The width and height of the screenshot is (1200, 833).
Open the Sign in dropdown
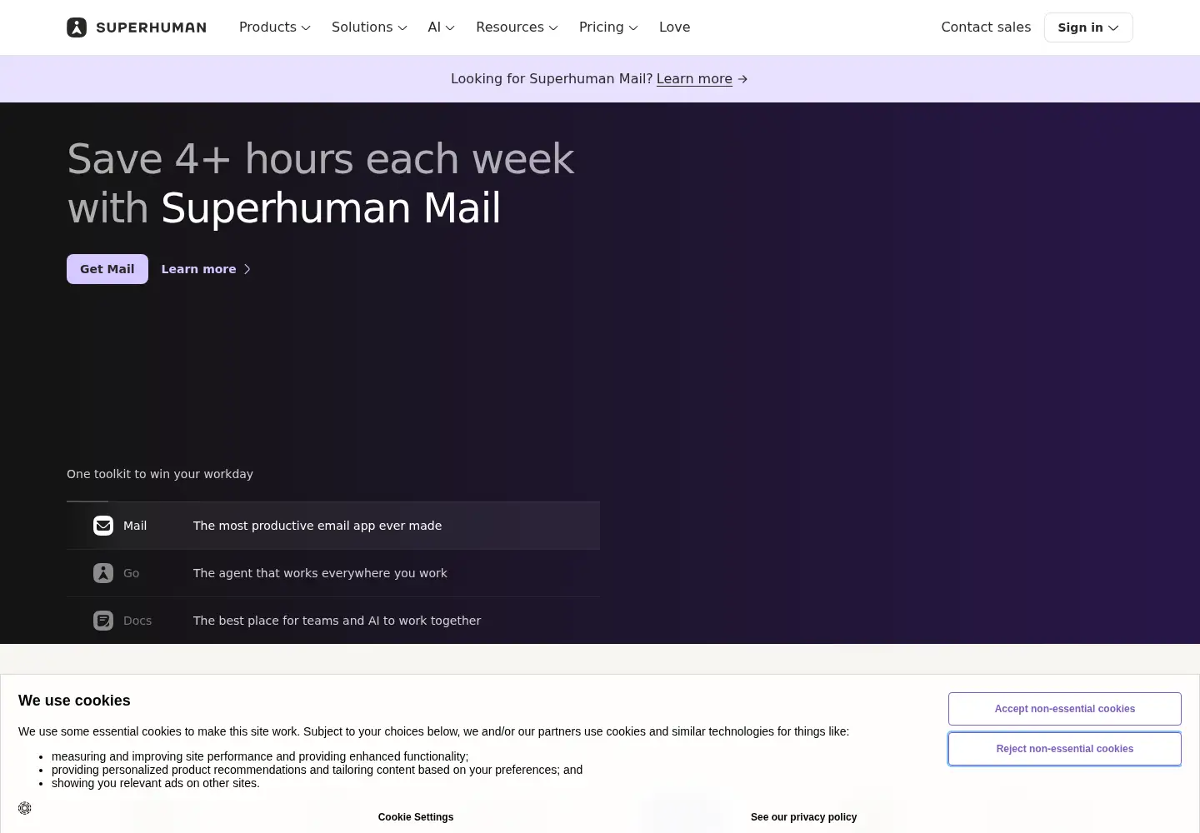(1088, 27)
